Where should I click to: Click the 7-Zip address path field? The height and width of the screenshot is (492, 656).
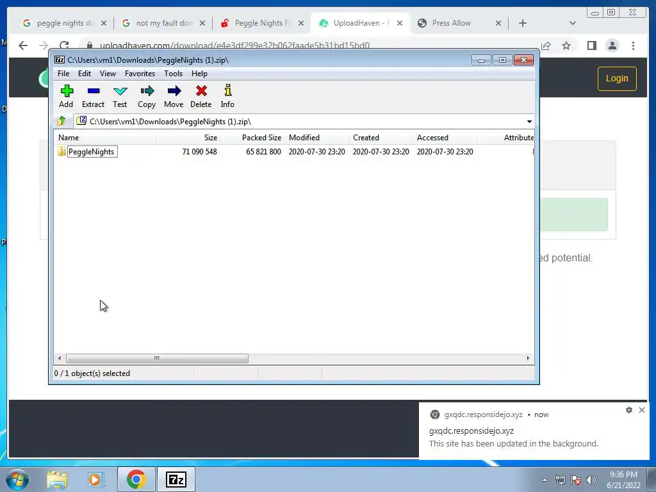(300, 122)
